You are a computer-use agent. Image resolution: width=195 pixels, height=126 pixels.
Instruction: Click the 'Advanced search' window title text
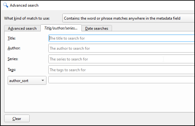pos(24,5)
